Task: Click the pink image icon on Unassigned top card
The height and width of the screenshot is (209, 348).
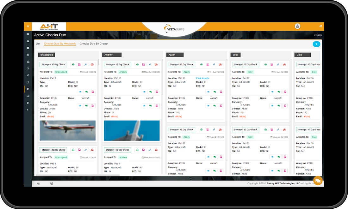Action: (x=79, y=64)
